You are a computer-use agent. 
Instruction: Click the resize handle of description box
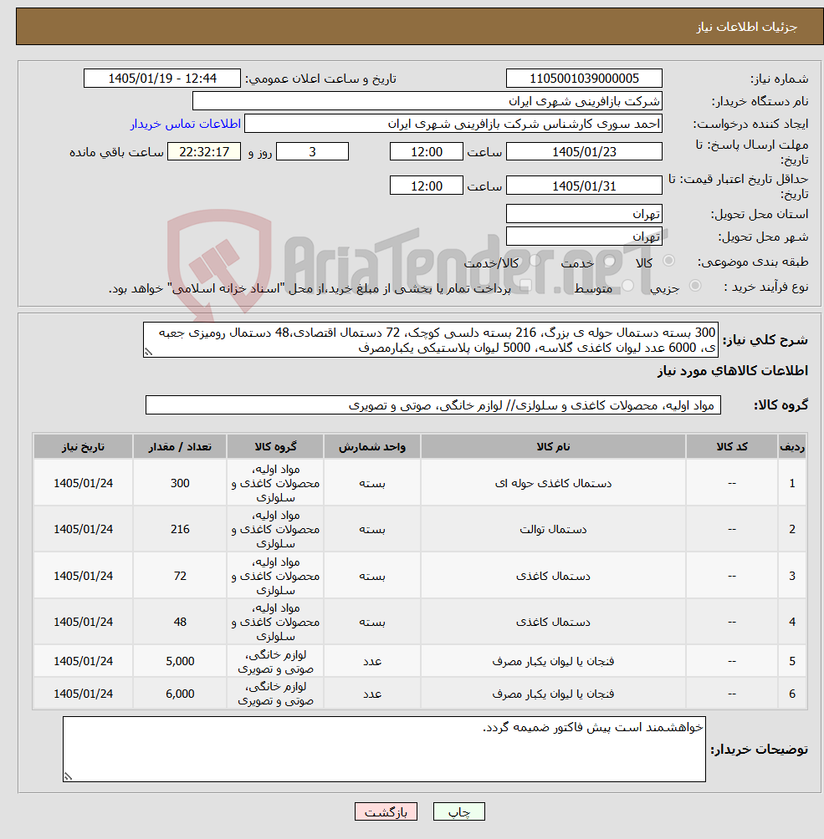pyautogui.click(x=148, y=352)
